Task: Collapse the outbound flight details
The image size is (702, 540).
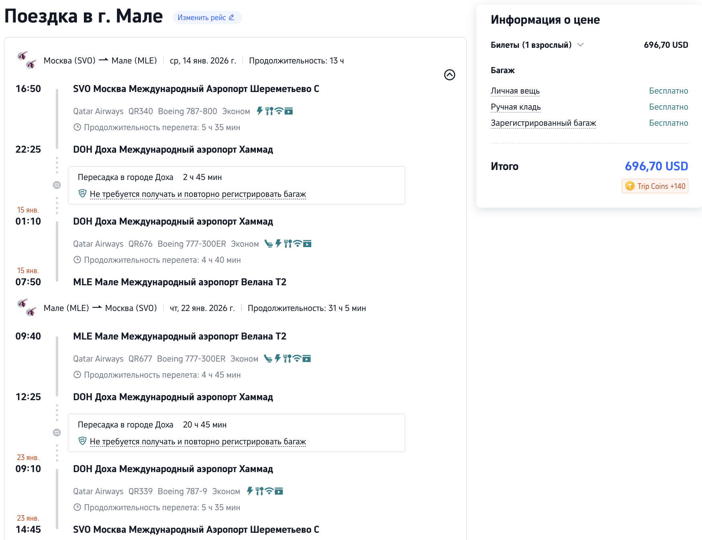Action: click(449, 75)
